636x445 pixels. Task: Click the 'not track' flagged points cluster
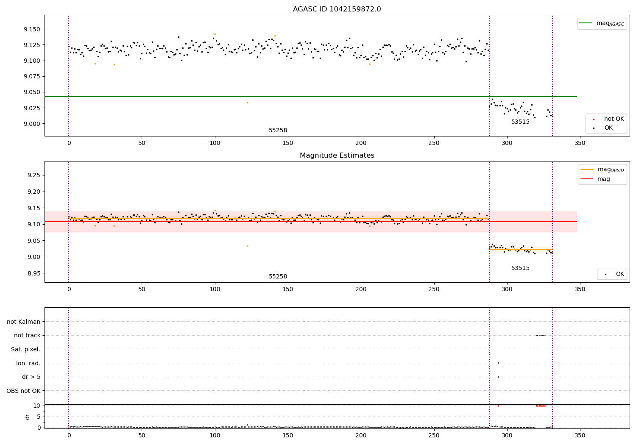pyautogui.click(x=541, y=335)
